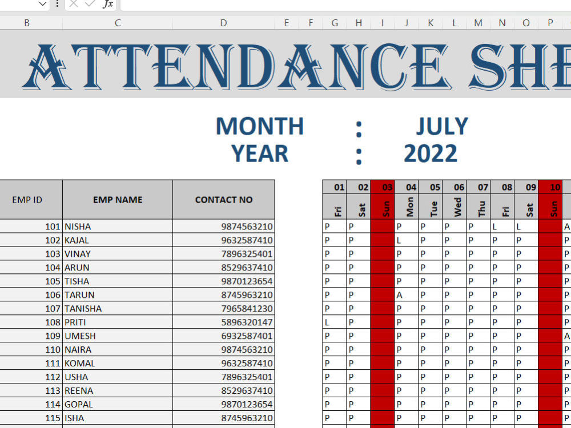The height and width of the screenshot is (428, 571).
Task: Select employee name ISHA
Action: click(x=118, y=418)
